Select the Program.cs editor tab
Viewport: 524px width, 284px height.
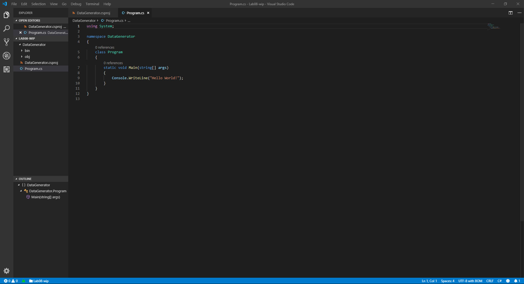click(x=135, y=13)
